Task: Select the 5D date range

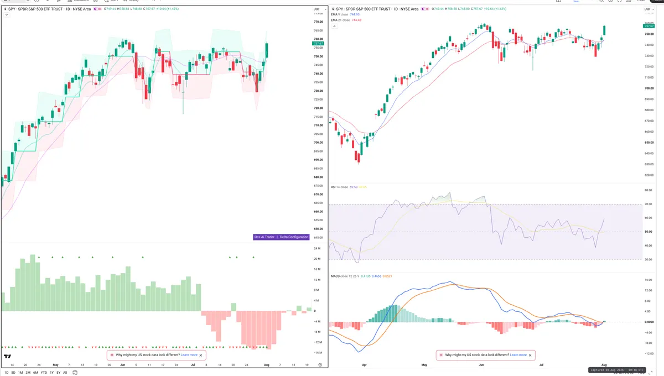Action: 13,373
